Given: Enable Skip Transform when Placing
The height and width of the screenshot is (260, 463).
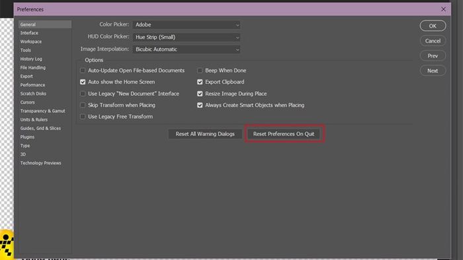Looking at the screenshot, I should click(83, 105).
